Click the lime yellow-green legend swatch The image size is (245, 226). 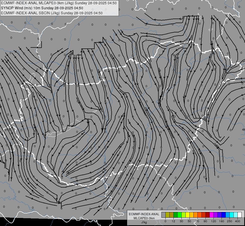[184, 215]
